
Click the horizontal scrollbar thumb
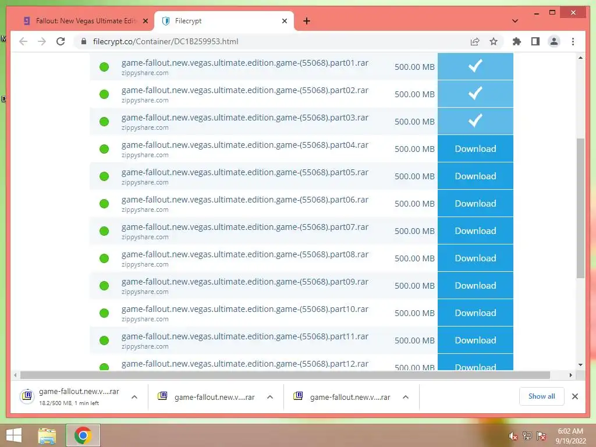pyautogui.click(x=285, y=375)
